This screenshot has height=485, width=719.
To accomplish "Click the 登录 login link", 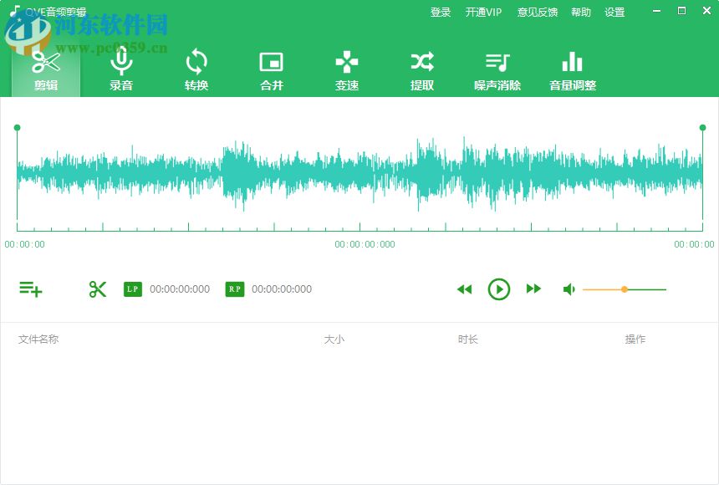I will 441,12.
